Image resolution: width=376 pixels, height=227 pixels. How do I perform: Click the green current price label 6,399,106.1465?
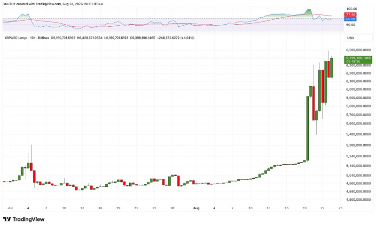358,58
